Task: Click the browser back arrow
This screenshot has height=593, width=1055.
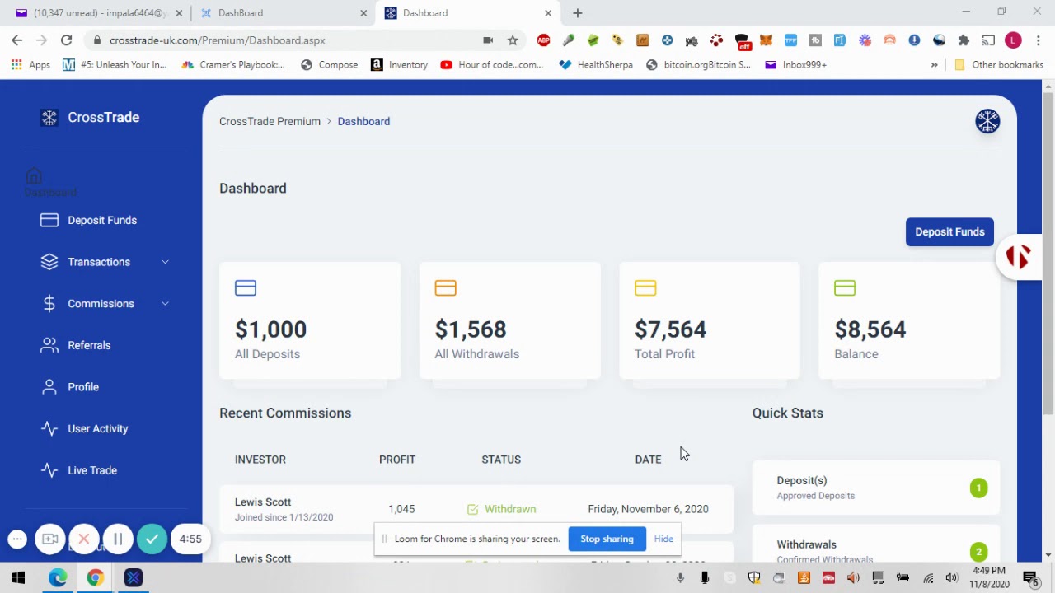Action: tap(17, 40)
